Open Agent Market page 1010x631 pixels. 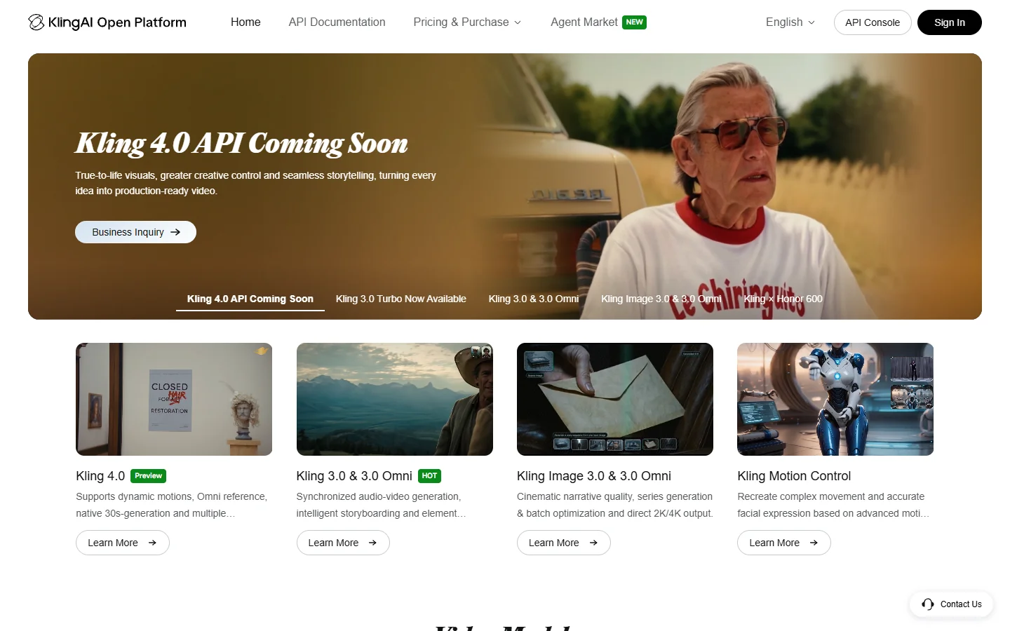click(x=584, y=22)
